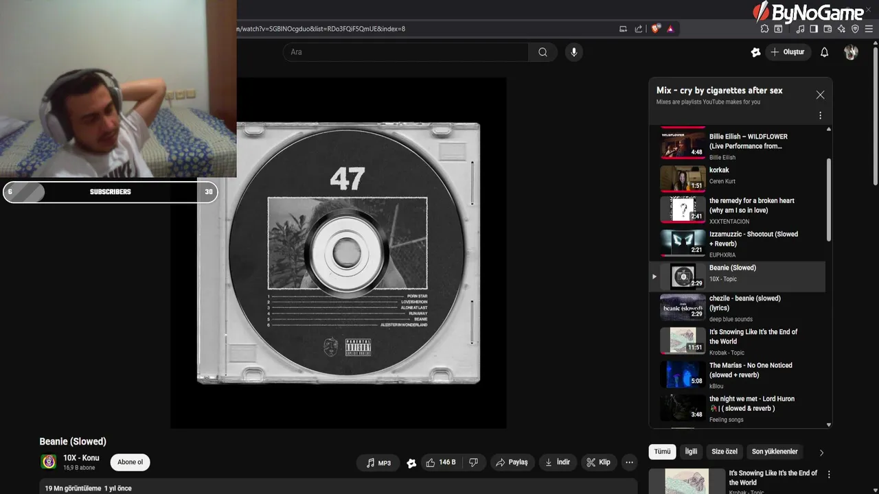The image size is (879, 494).
Task: Open the recommended It's Snowing video title
Action: tap(773, 478)
